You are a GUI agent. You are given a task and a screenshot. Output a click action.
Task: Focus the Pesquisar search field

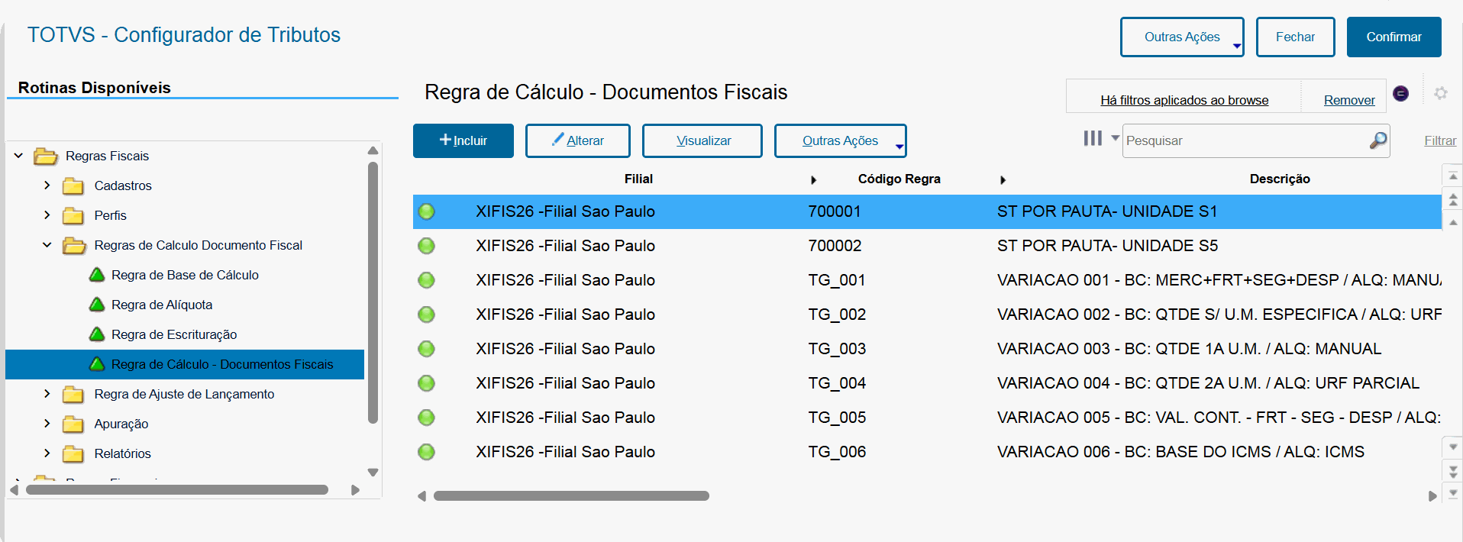point(1245,140)
